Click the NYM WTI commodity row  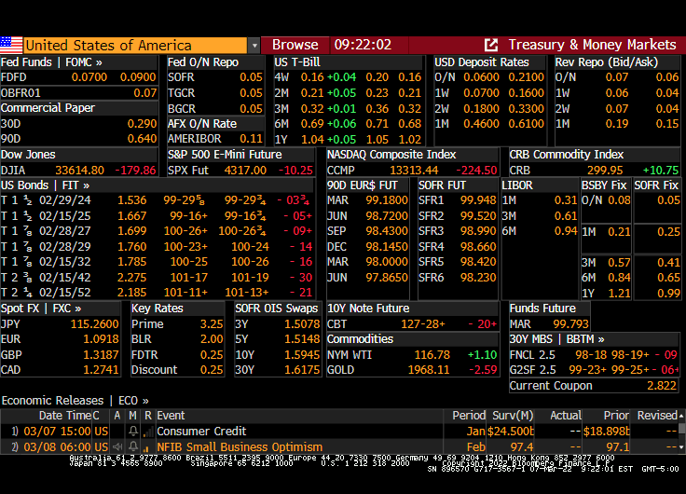tap(412, 355)
